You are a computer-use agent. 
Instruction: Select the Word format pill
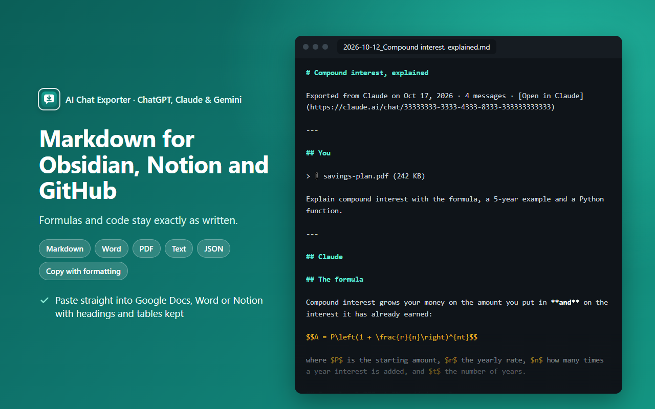pyautogui.click(x=112, y=248)
